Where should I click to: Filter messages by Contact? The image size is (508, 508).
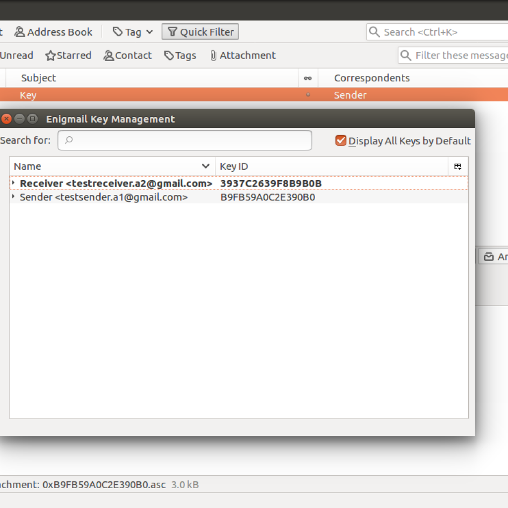point(127,56)
